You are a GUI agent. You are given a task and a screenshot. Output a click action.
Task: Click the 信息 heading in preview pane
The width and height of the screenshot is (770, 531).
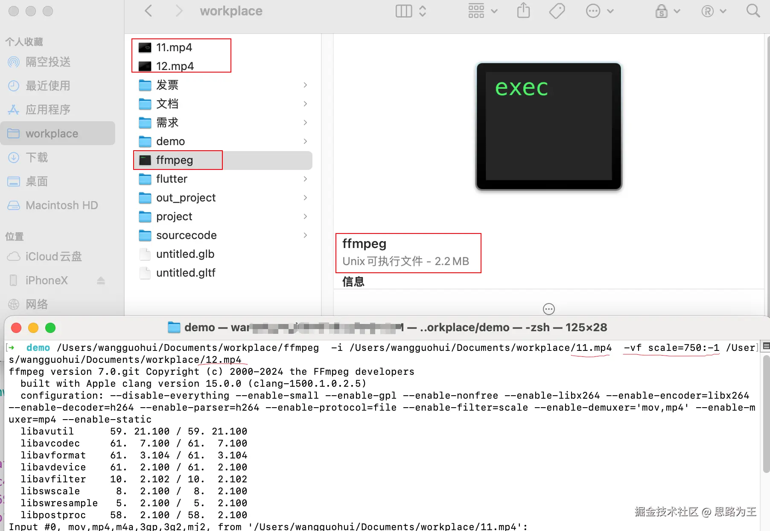(353, 282)
